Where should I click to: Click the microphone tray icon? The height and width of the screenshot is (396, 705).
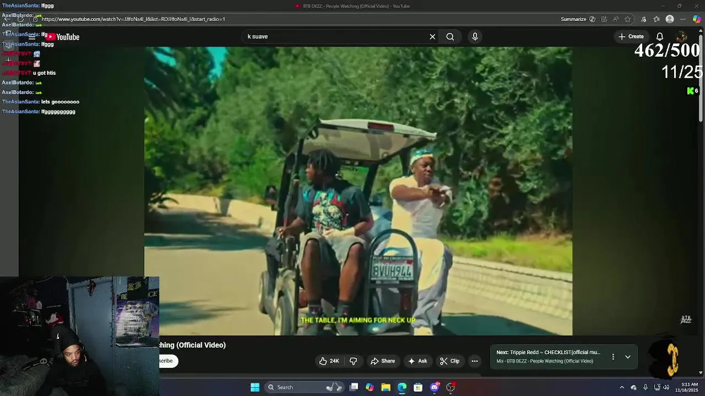point(646,387)
